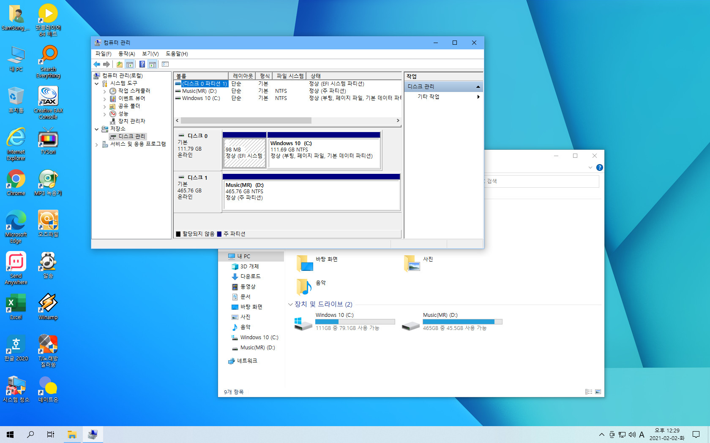Screen dimensions: 710x443
Task: Open the 사진 folder in Explorer content
Action: click(x=418, y=263)
